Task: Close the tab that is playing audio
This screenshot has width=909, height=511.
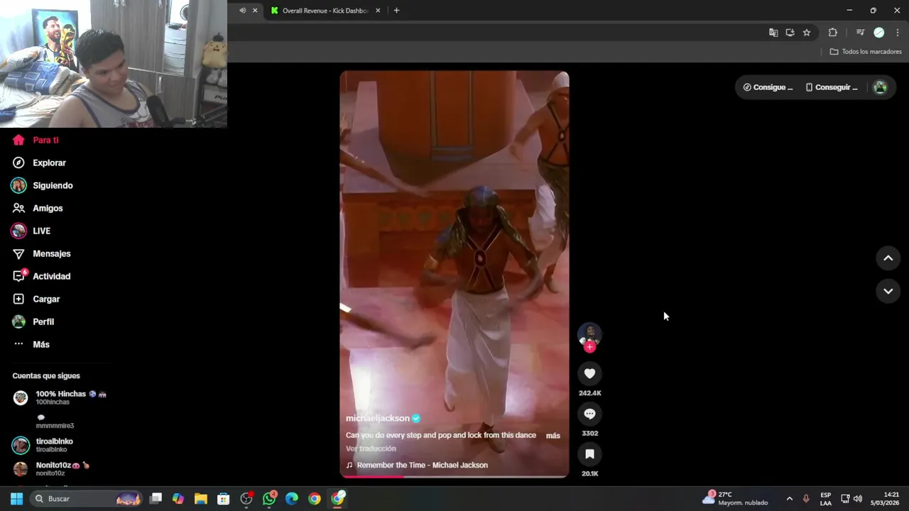Action: tap(255, 11)
